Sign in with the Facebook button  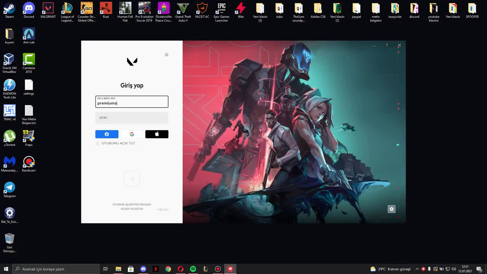(107, 134)
